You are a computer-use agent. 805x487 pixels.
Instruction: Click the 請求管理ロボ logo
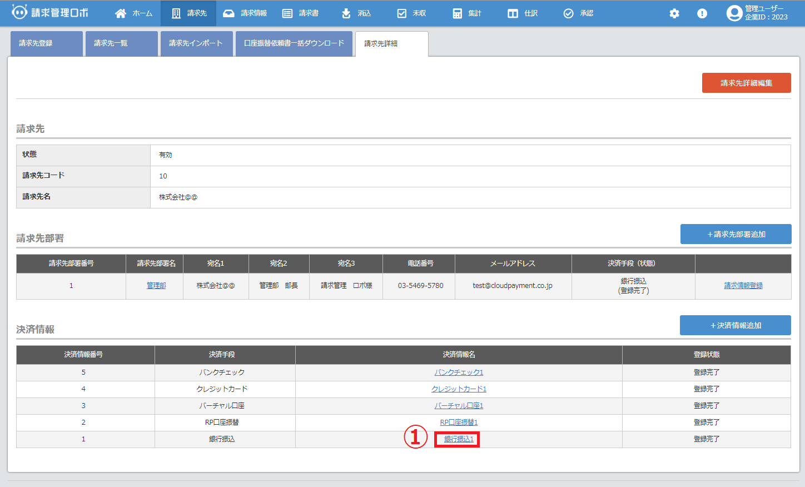point(50,13)
